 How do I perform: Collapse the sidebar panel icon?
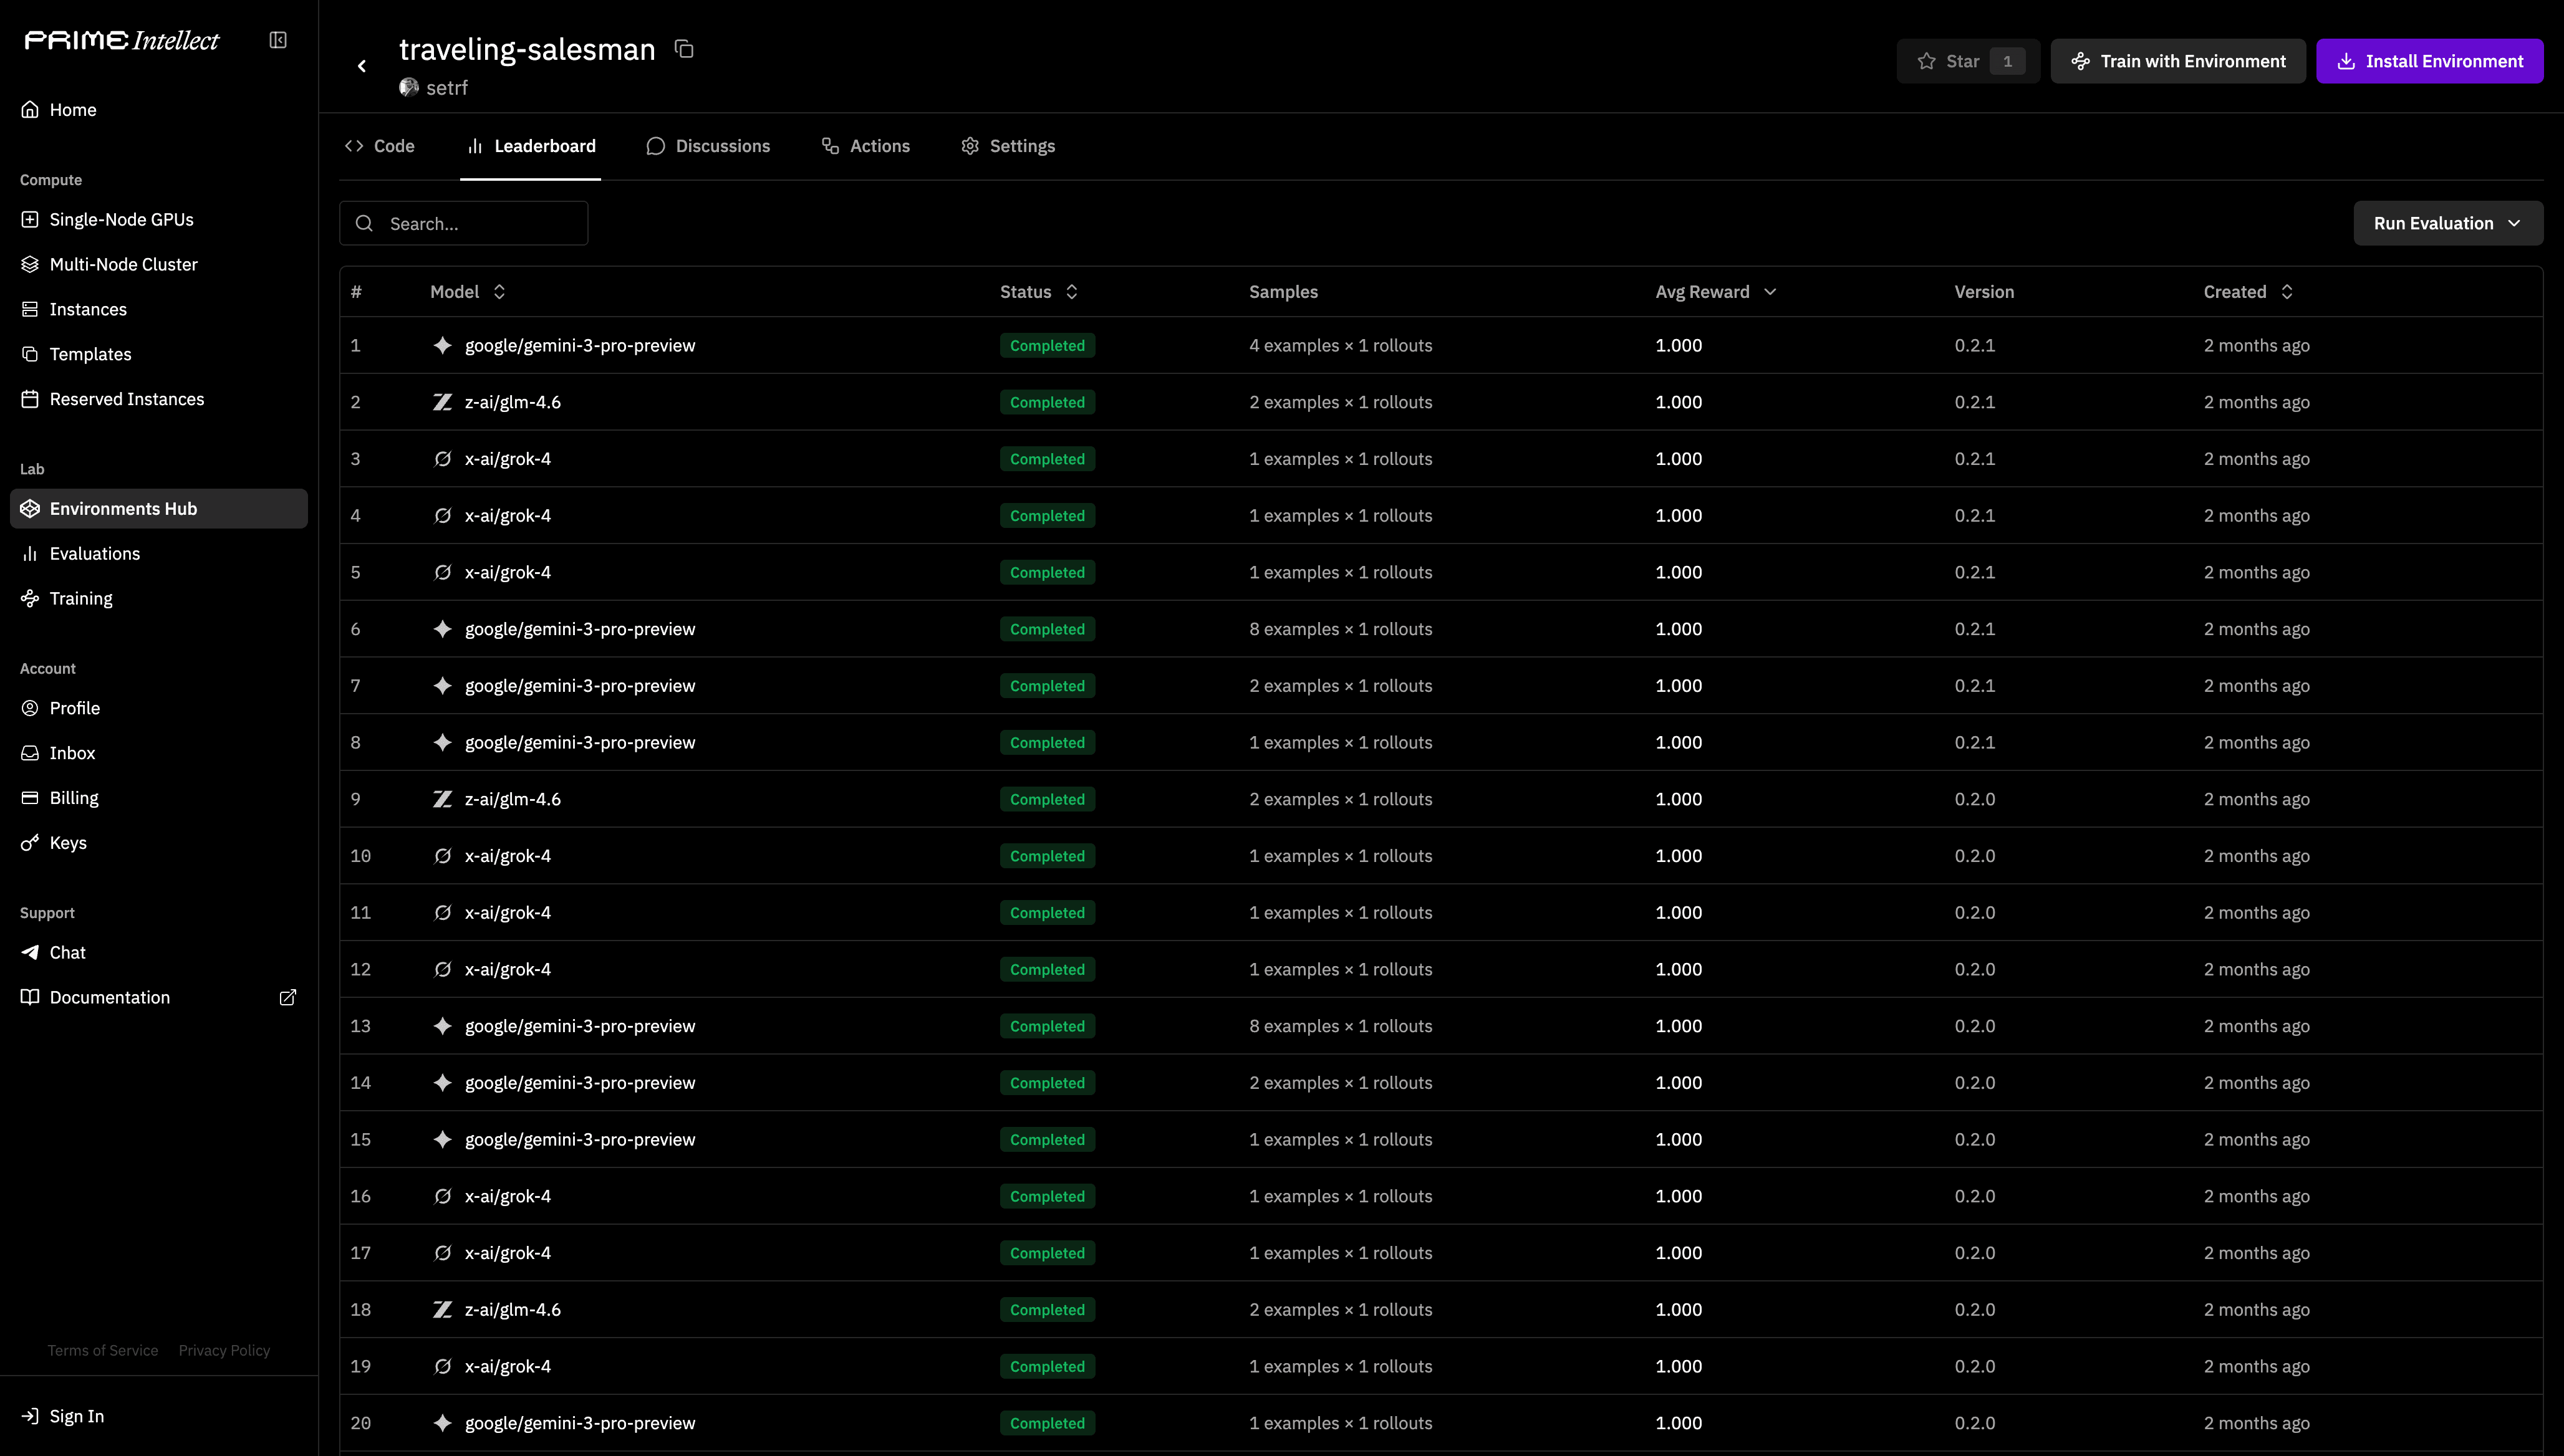click(x=278, y=40)
